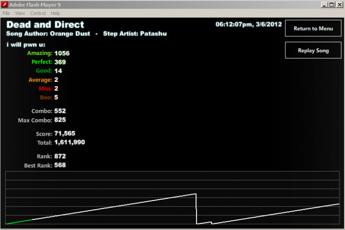Close the Flash Player window

pos(339,5)
